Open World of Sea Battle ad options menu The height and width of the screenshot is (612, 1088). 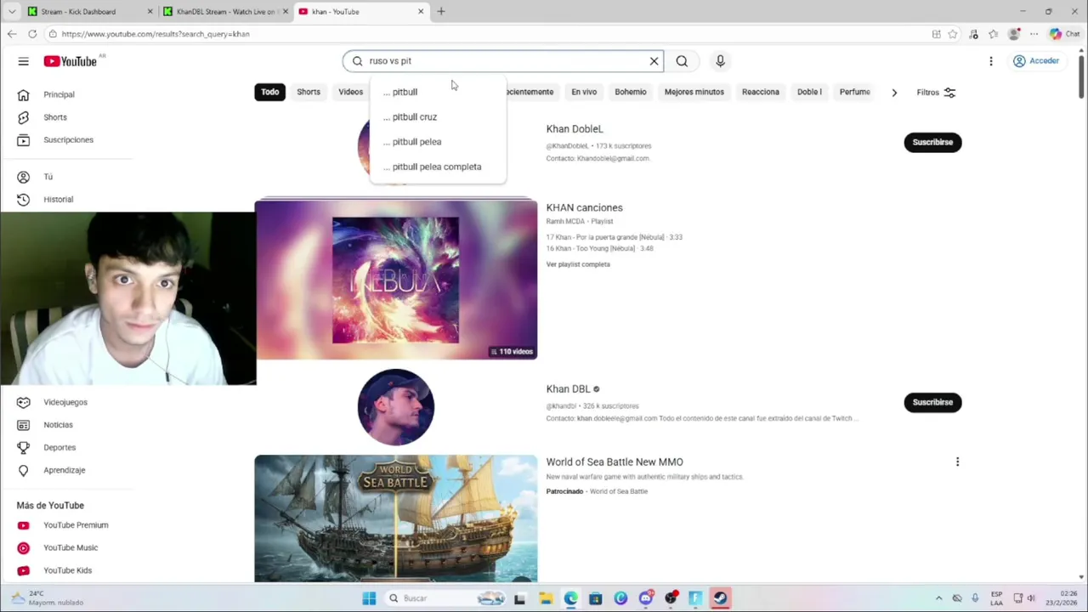(x=957, y=462)
